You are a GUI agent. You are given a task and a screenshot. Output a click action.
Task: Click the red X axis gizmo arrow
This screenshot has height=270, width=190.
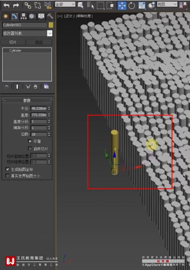[x=140, y=167]
